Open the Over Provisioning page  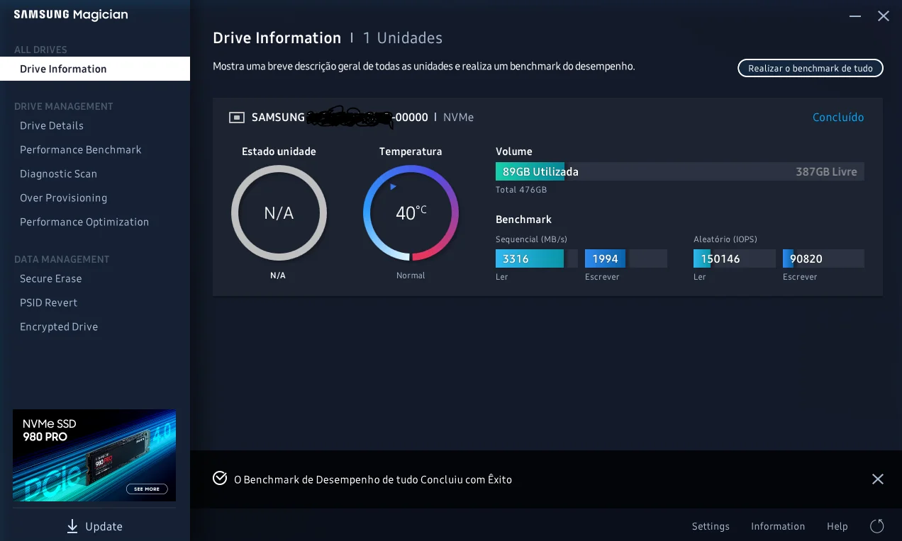point(63,198)
